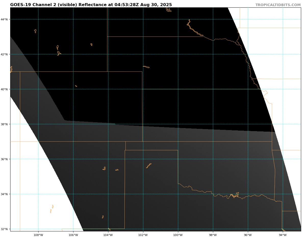Click the 36°N latitude label

(4, 159)
